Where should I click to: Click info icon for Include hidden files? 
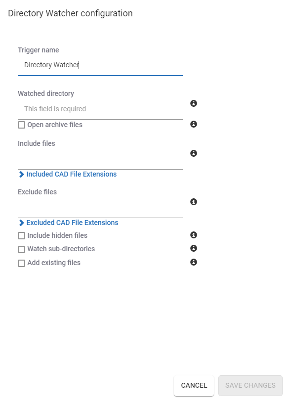pos(194,235)
